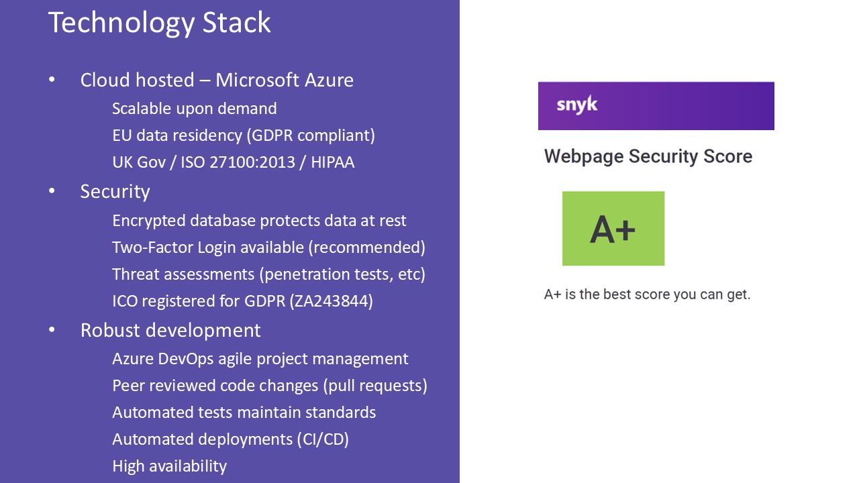Select 'Azure DevOps agile project management' line
Viewport: 859px width, 483px height.
click(260, 359)
